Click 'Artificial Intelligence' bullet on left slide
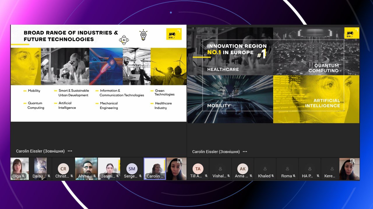 pos(67,105)
